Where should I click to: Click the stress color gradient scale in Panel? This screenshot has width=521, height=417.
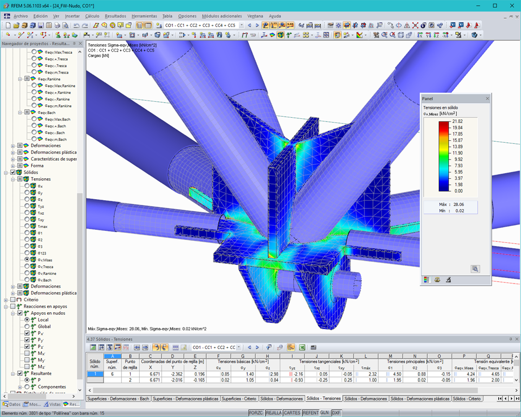click(x=443, y=156)
